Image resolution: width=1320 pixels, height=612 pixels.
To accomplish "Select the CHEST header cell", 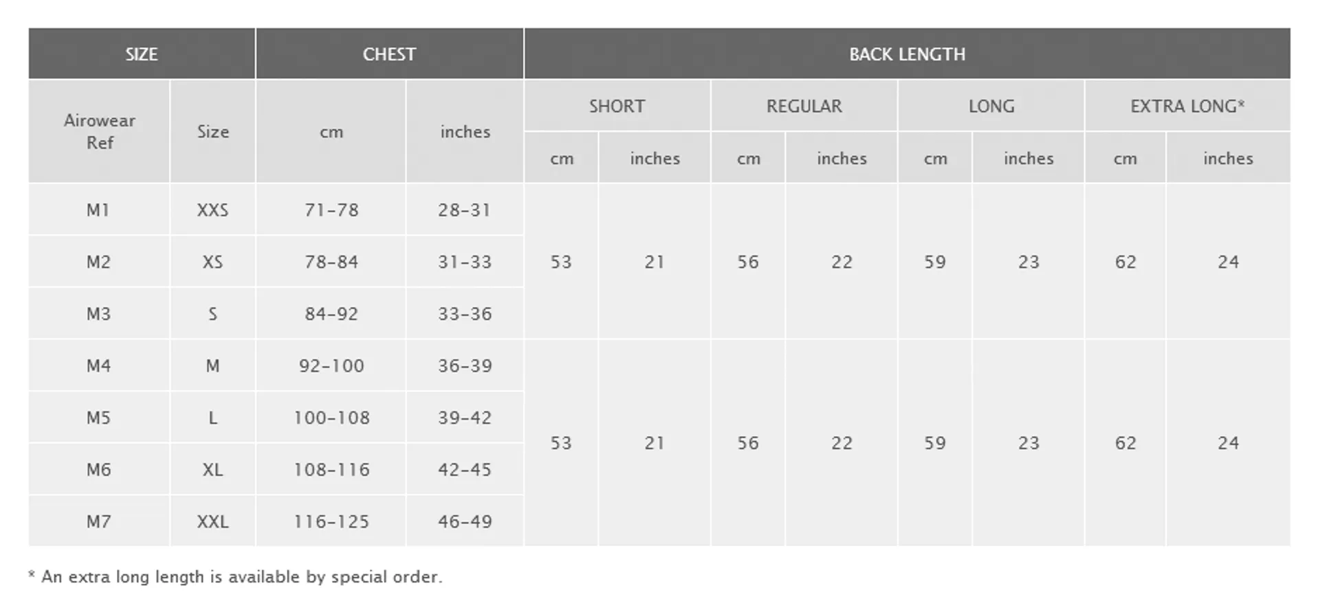I will tap(389, 54).
